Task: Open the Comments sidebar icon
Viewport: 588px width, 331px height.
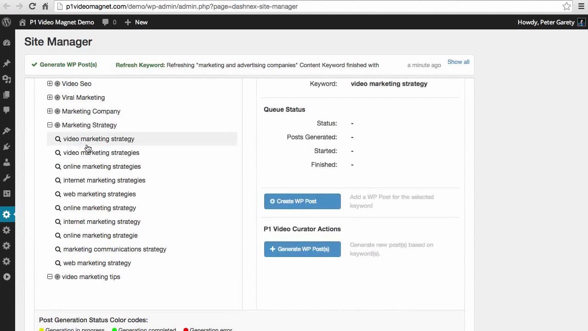Action: pos(6,110)
